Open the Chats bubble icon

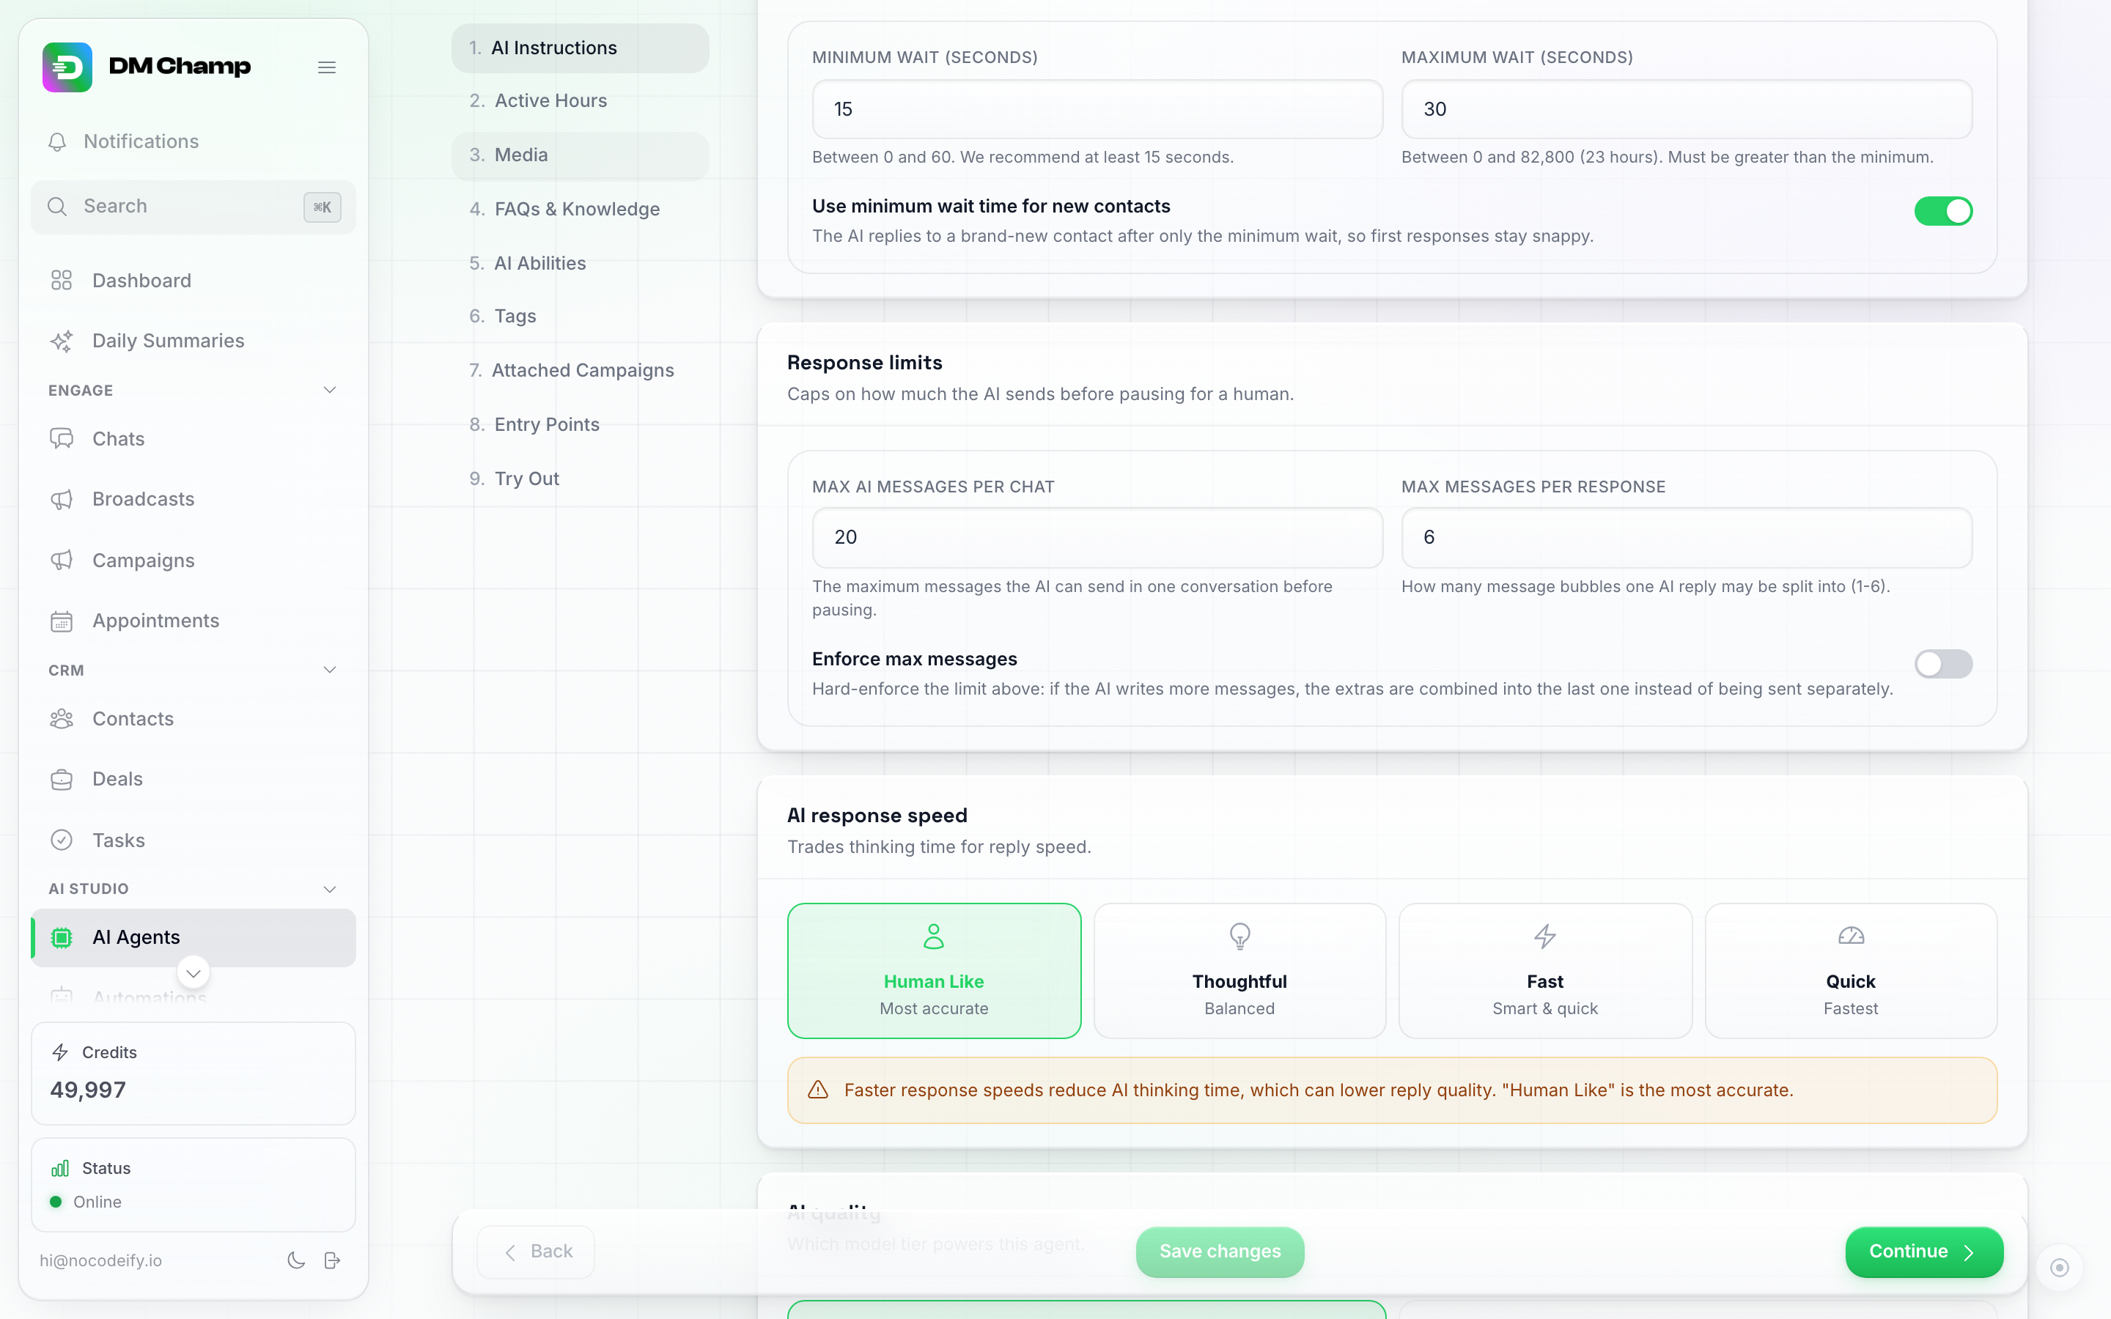pyautogui.click(x=61, y=439)
